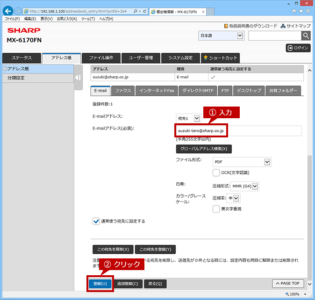This screenshot has height=300, width=315.
Task: Switch to the 共有フォルダー tab
Action: pos(283,91)
